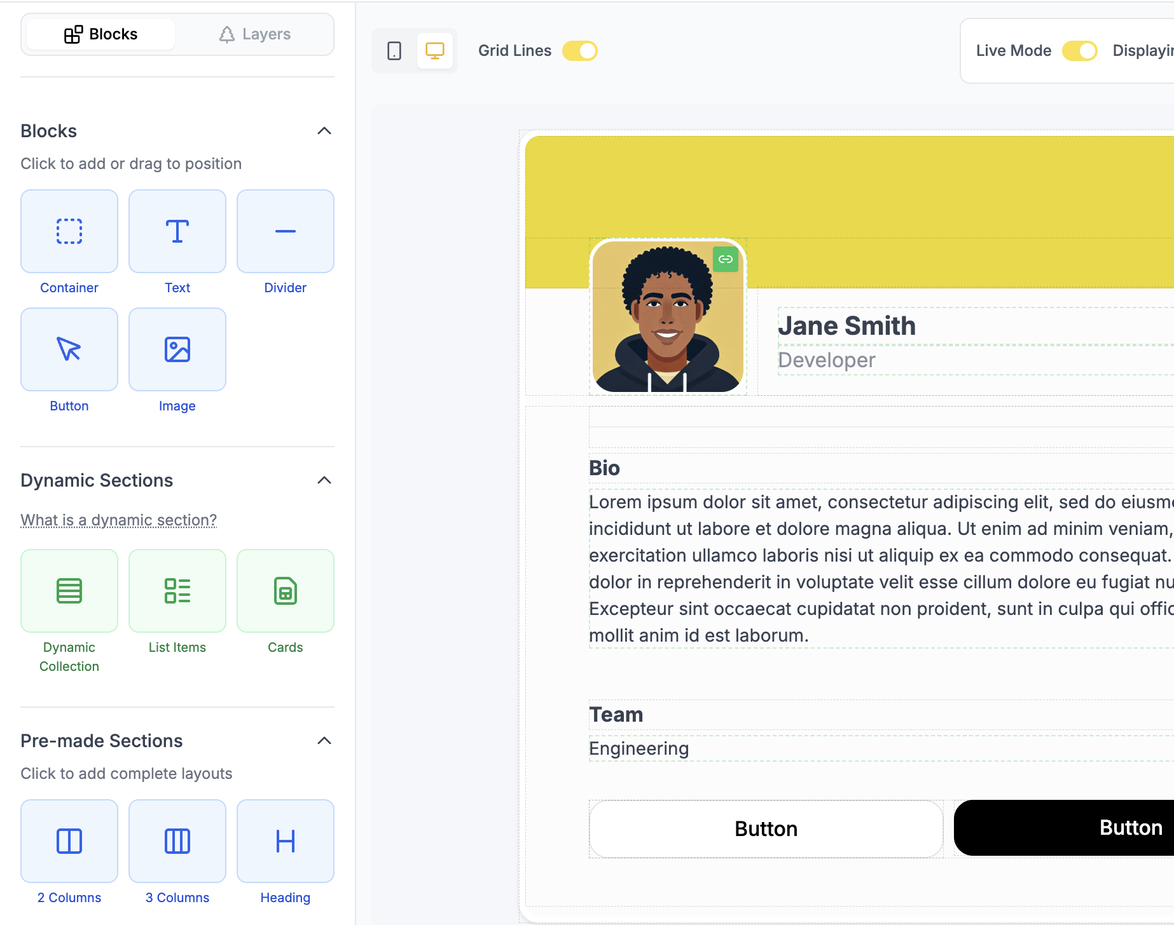
Task: Open the 'What is a dynamic section?' link
Action: [118, 520]
